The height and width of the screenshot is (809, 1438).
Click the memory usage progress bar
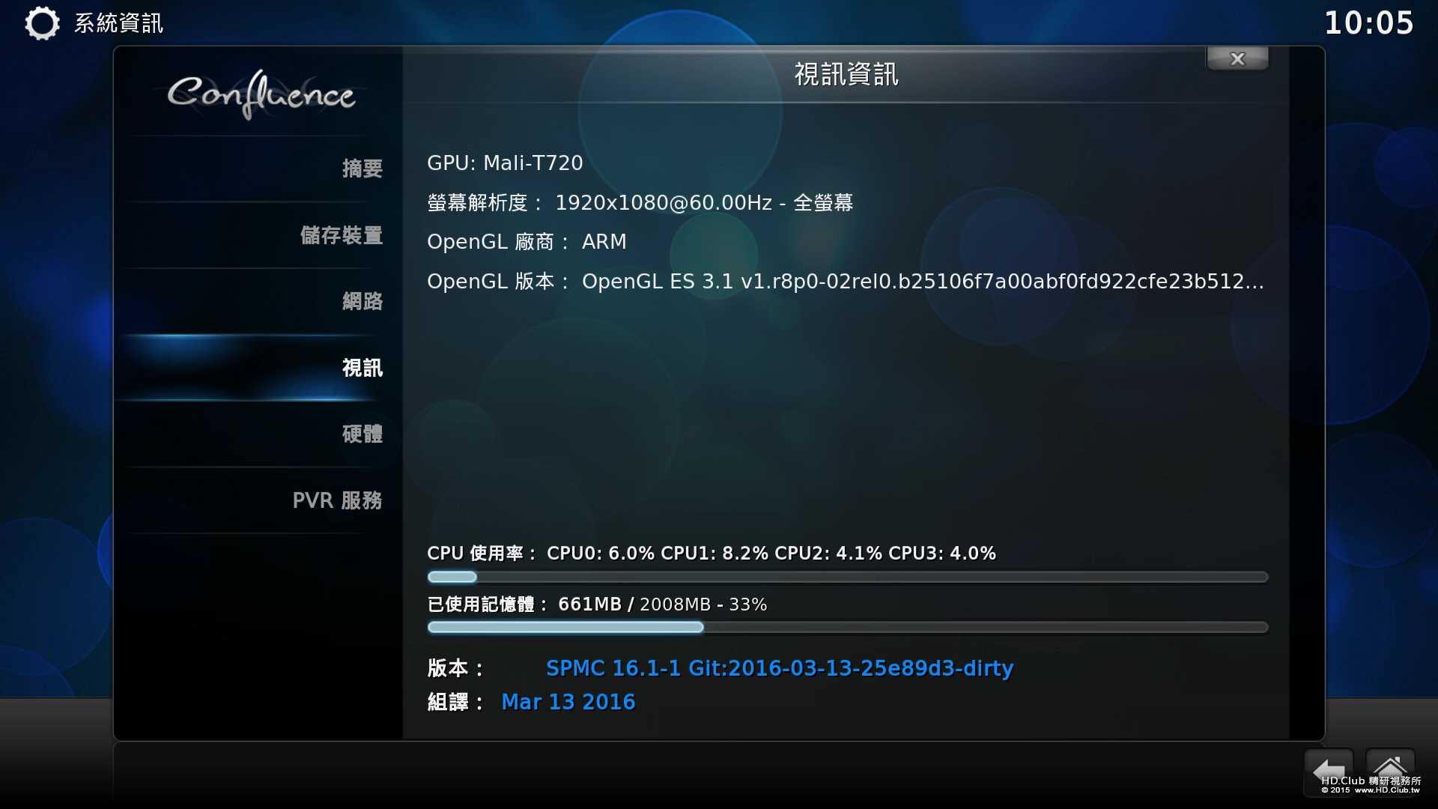847,627
